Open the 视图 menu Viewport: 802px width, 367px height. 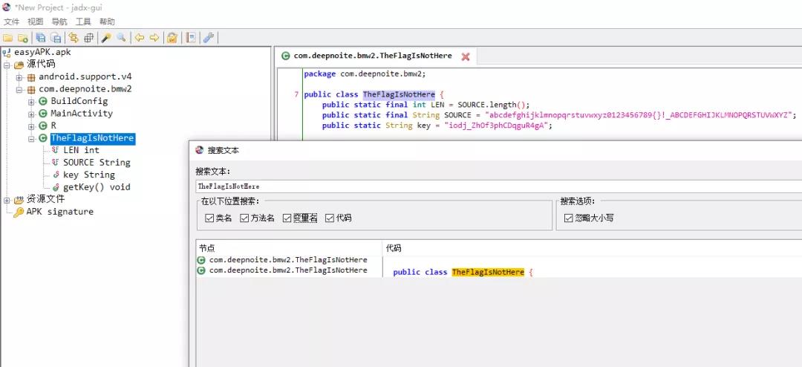tap(36, 22)
